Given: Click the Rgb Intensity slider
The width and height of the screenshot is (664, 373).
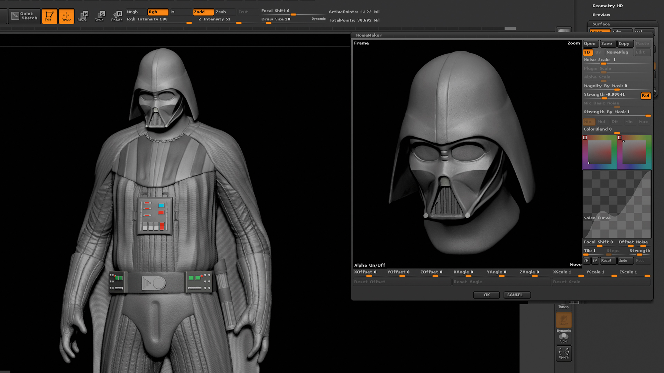Looking at the screenshot, I should click(x=159, y=20).
